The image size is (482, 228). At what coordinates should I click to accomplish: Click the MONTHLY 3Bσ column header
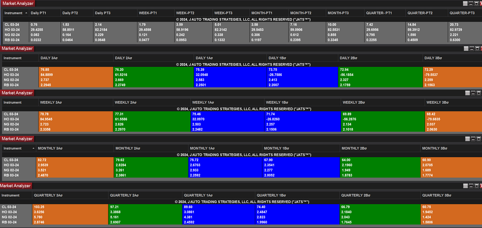pyautogui.click(x=451, y=148)
